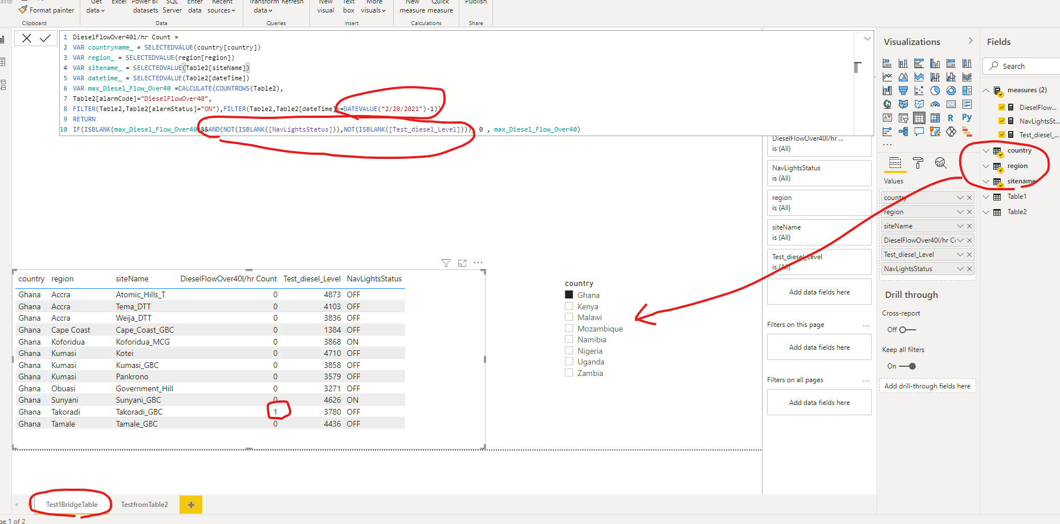
Task: Check Kenya in the country slicer
Action: click(x=569, y=306)
